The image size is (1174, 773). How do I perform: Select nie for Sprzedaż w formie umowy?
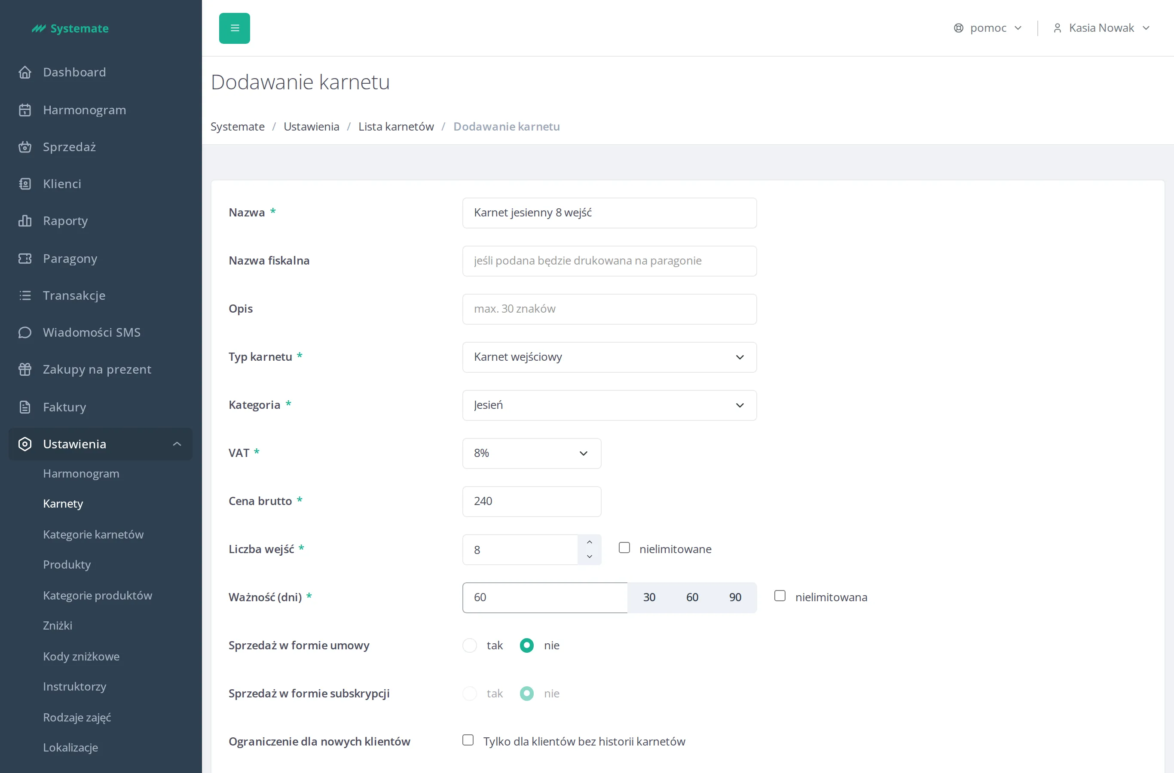coord(527,645)
